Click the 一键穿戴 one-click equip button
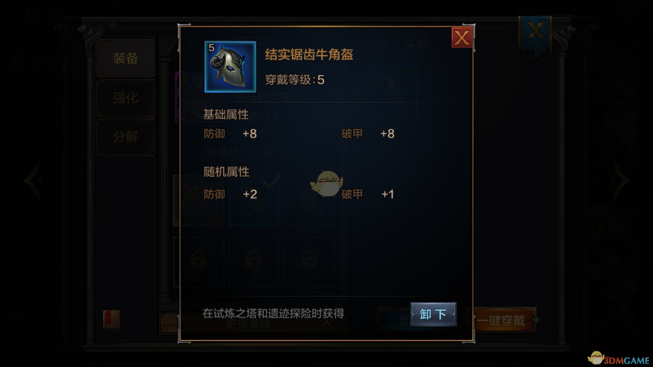 point(501,320)
